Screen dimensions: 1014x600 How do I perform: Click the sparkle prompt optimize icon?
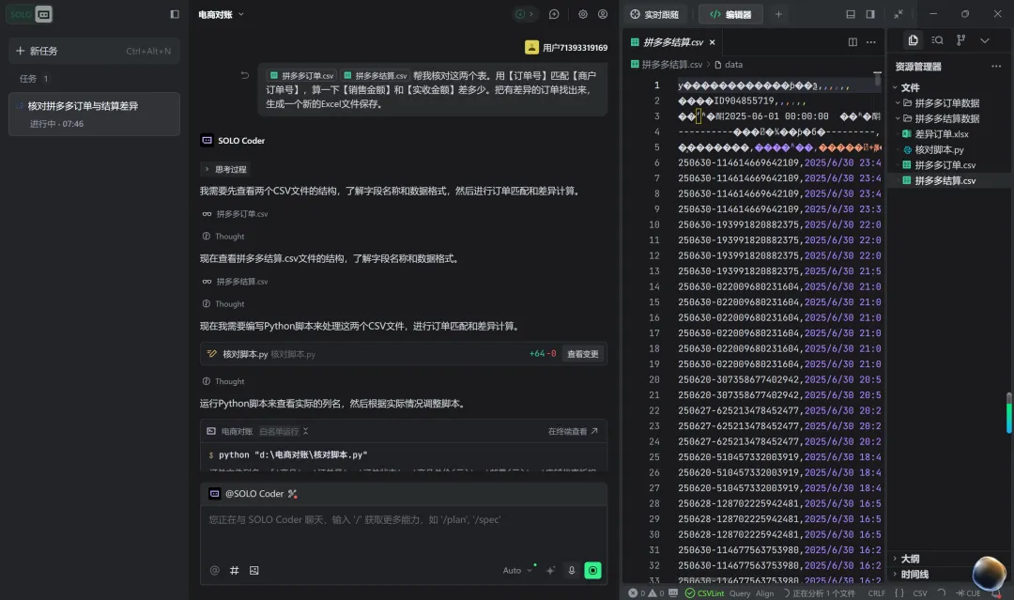coord(551,570)
